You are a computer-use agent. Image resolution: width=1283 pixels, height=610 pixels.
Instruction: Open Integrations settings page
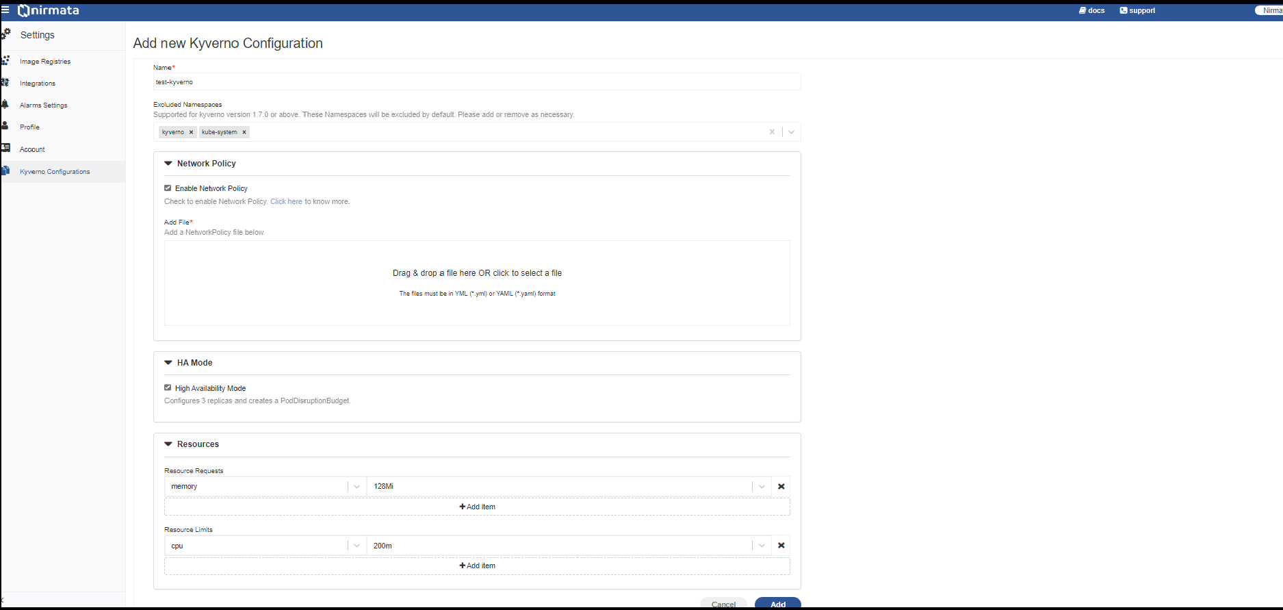(x=38, y=84)
